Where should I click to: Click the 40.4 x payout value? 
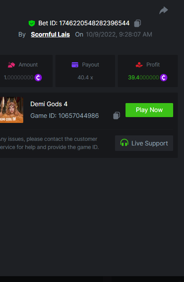click(85, 77)
